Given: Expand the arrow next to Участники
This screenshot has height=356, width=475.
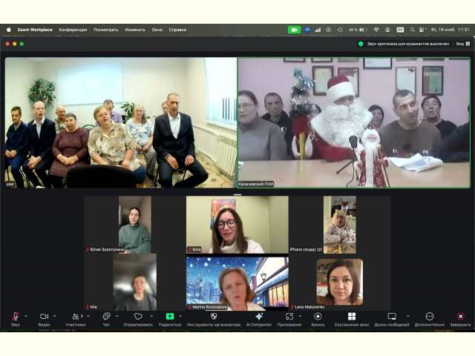Looking at the screenshot, I should 88,316.
